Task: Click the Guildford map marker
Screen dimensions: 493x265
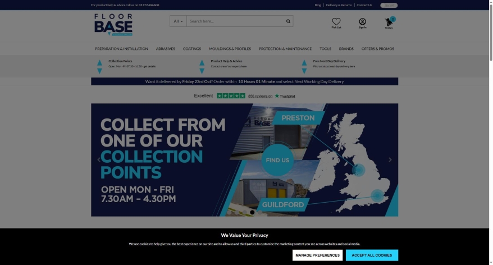Action: click(377, 196)
